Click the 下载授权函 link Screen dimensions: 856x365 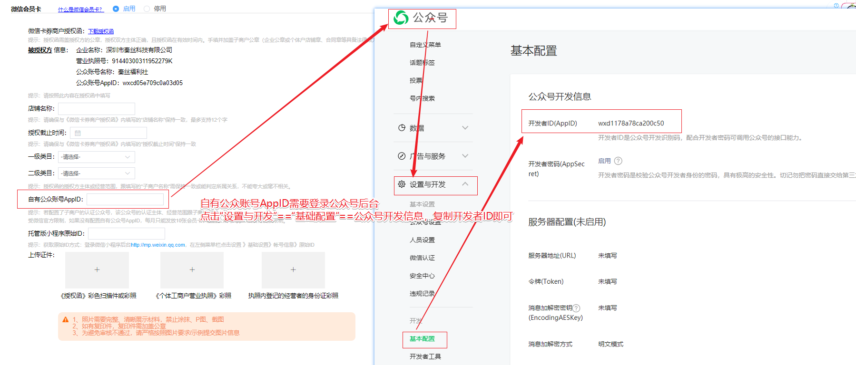101,31
